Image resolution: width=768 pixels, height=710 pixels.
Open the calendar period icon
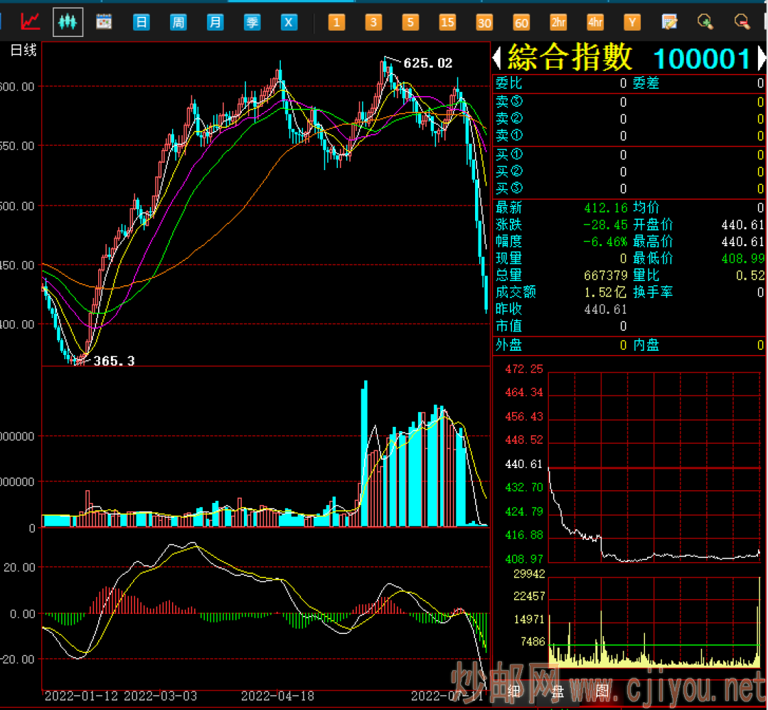(104, 22)
